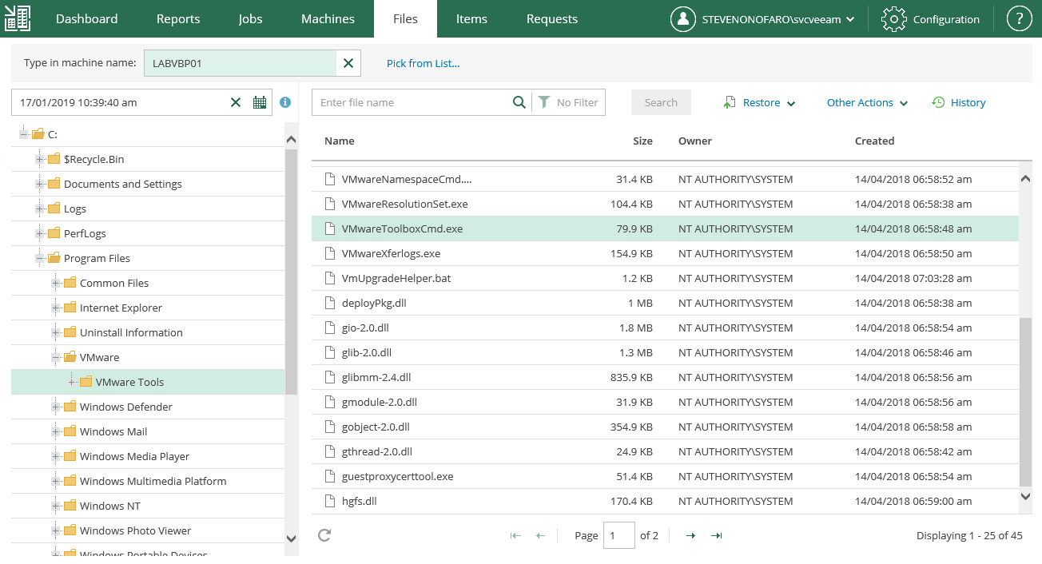1042x564 pixels.
Task: Clear the machine name LABVBP01 field
Action: [x=348, y=63]
